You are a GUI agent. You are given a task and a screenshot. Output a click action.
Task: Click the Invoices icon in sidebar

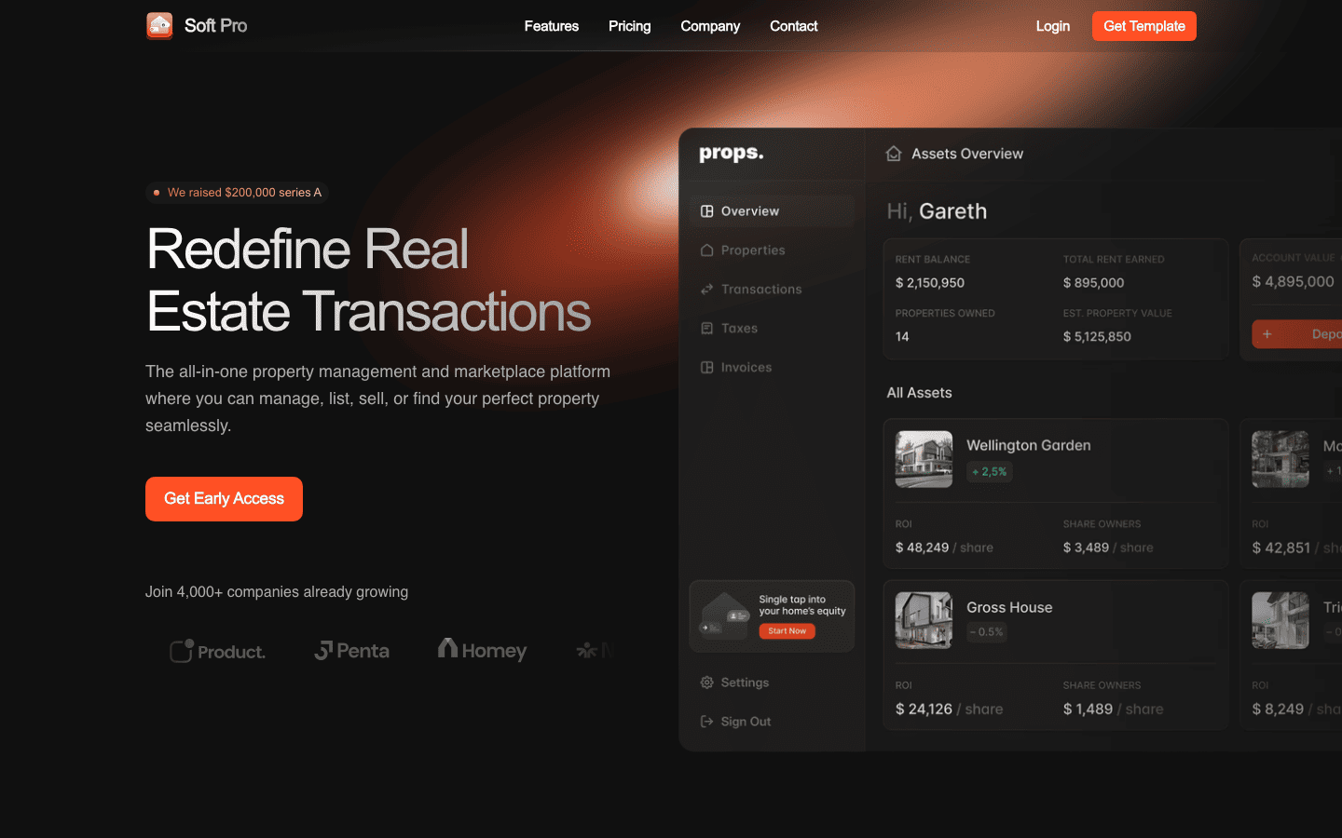pyautogui.click(x=707, y=368)
